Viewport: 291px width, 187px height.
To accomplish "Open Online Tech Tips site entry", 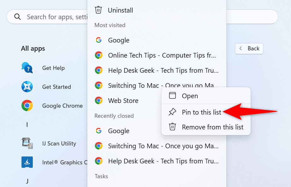I will (162, 55).
